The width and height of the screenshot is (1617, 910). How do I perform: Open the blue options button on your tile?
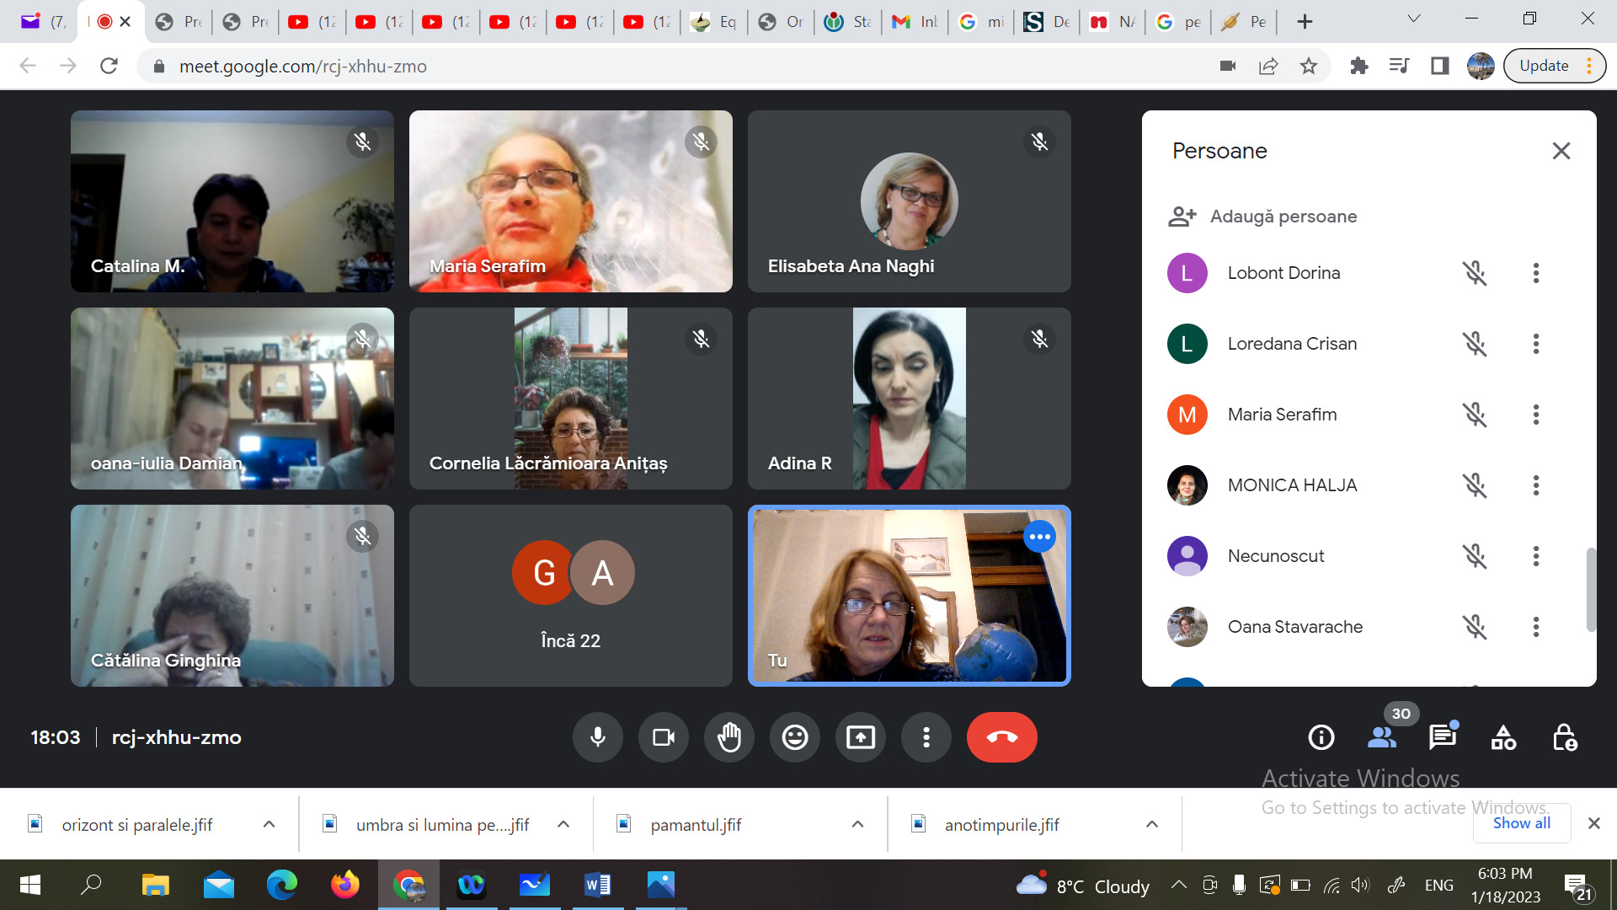tap(1039, 537)
